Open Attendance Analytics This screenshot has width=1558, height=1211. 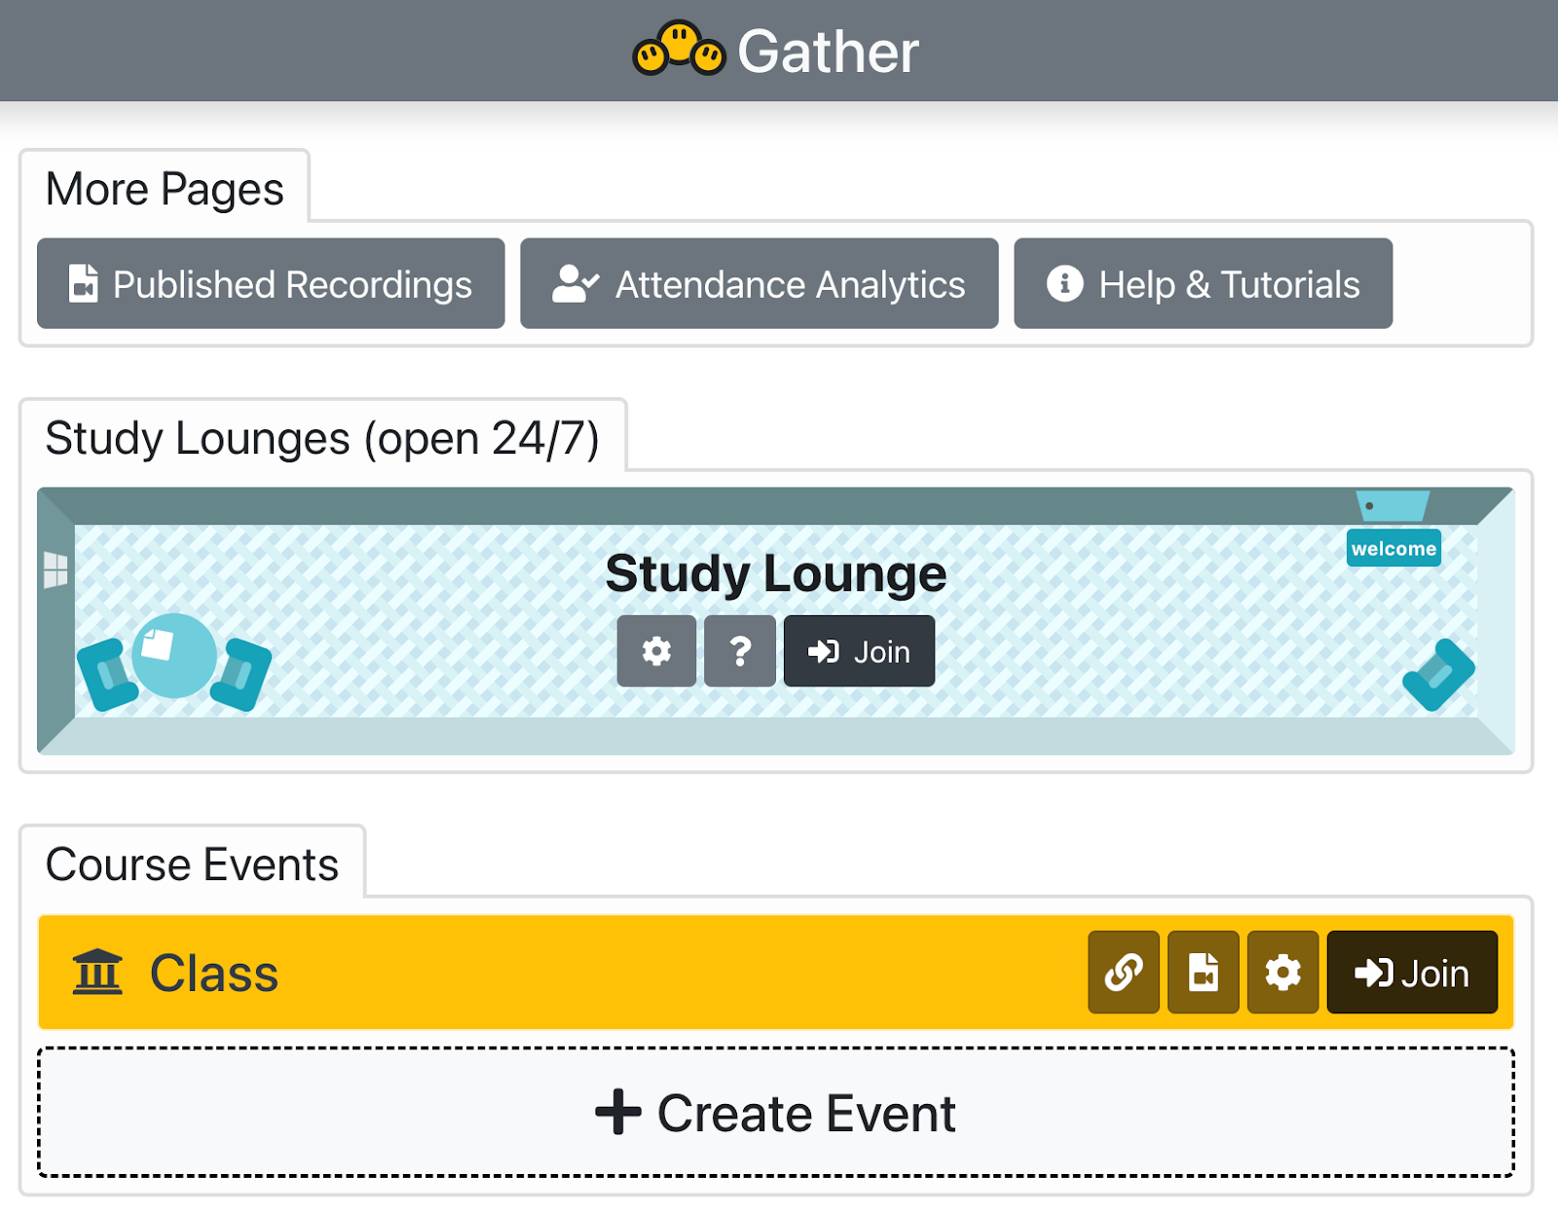tap(759, 283)
